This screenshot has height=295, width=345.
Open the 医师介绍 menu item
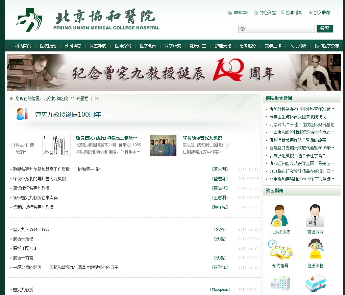(x=123, y=46)
